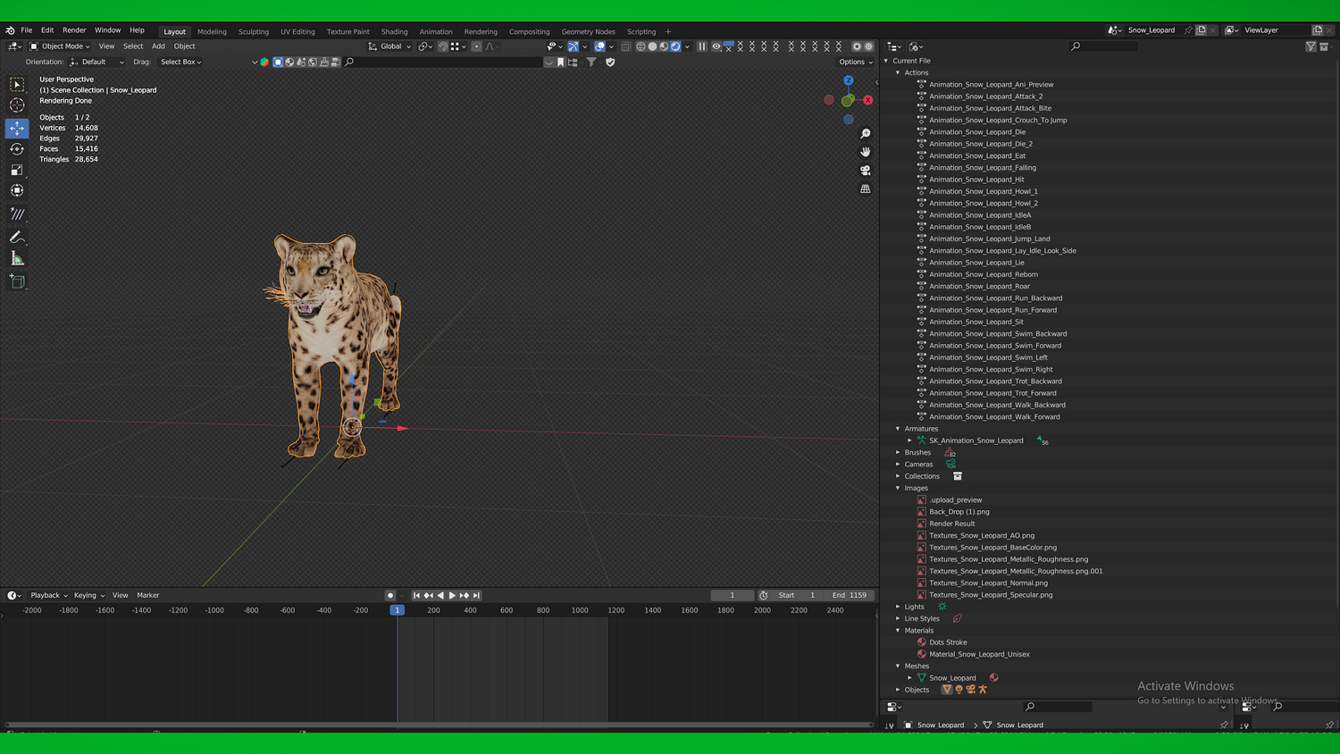Viewport: 1340px width, 754px height.
Task: Play the animation in reverse
Action: (x=440, y=596)
